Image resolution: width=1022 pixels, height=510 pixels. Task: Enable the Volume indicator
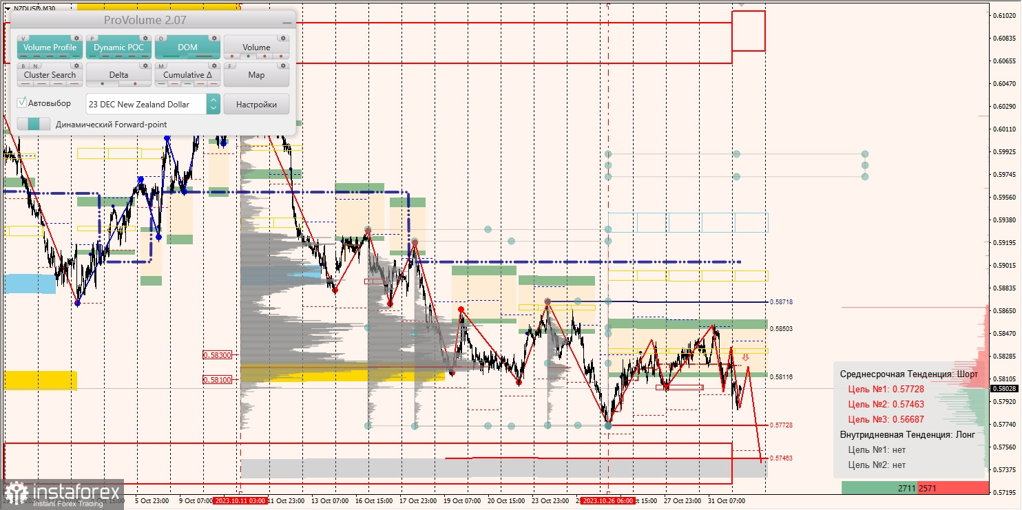click(256, 47)
